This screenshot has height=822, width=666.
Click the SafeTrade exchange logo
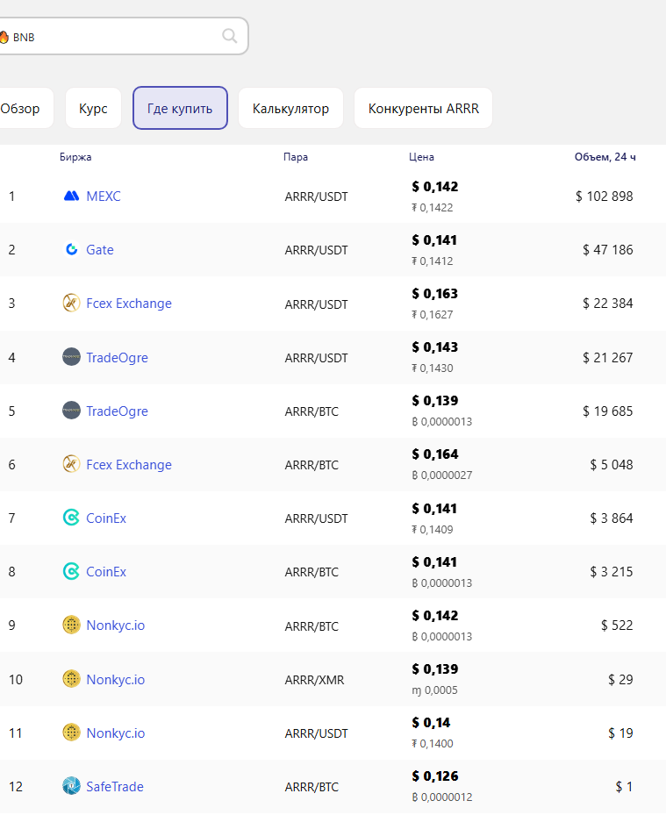pyautogui.click(x=71, y=786)
